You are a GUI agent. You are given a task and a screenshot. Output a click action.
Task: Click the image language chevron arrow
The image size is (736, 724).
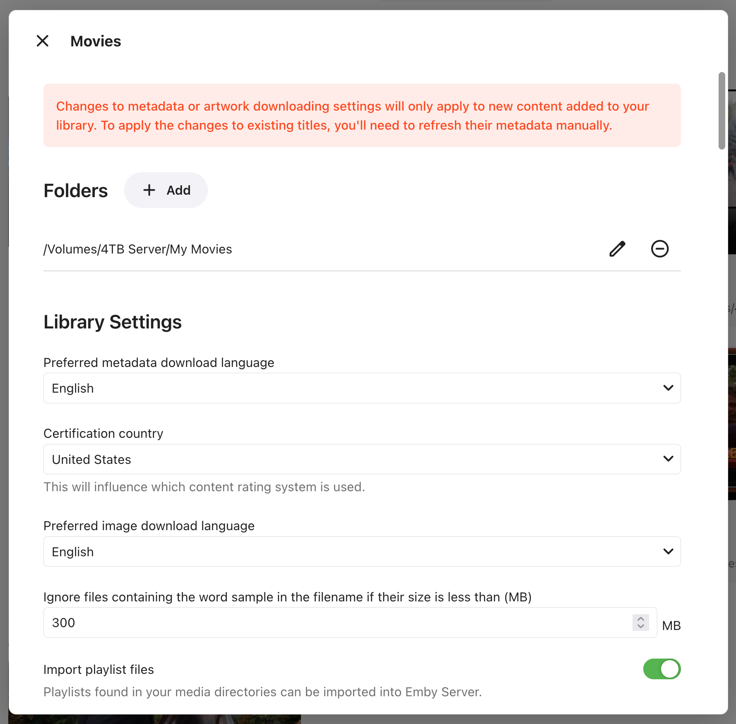(668, 551)
